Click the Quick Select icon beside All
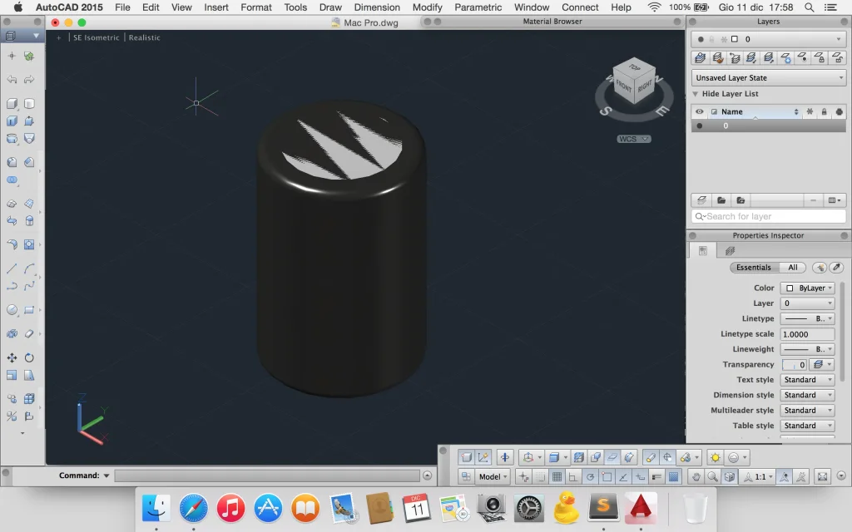This screenshot has height=532, width=852. click(x=820, y=268)
